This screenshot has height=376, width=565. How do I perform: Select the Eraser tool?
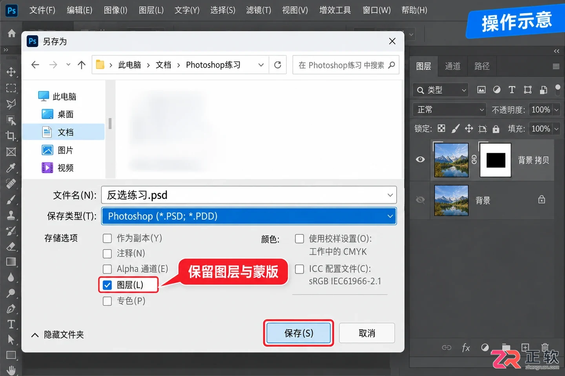[x=11, y=246]
